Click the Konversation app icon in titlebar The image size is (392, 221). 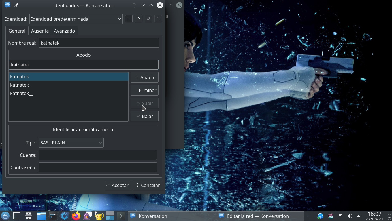coord(7,5)
